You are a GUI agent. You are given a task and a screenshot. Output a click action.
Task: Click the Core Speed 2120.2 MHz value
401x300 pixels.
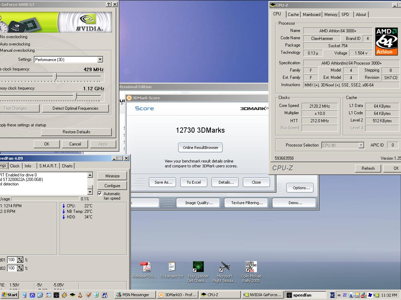pyautogui.click(x=320, y=106)
